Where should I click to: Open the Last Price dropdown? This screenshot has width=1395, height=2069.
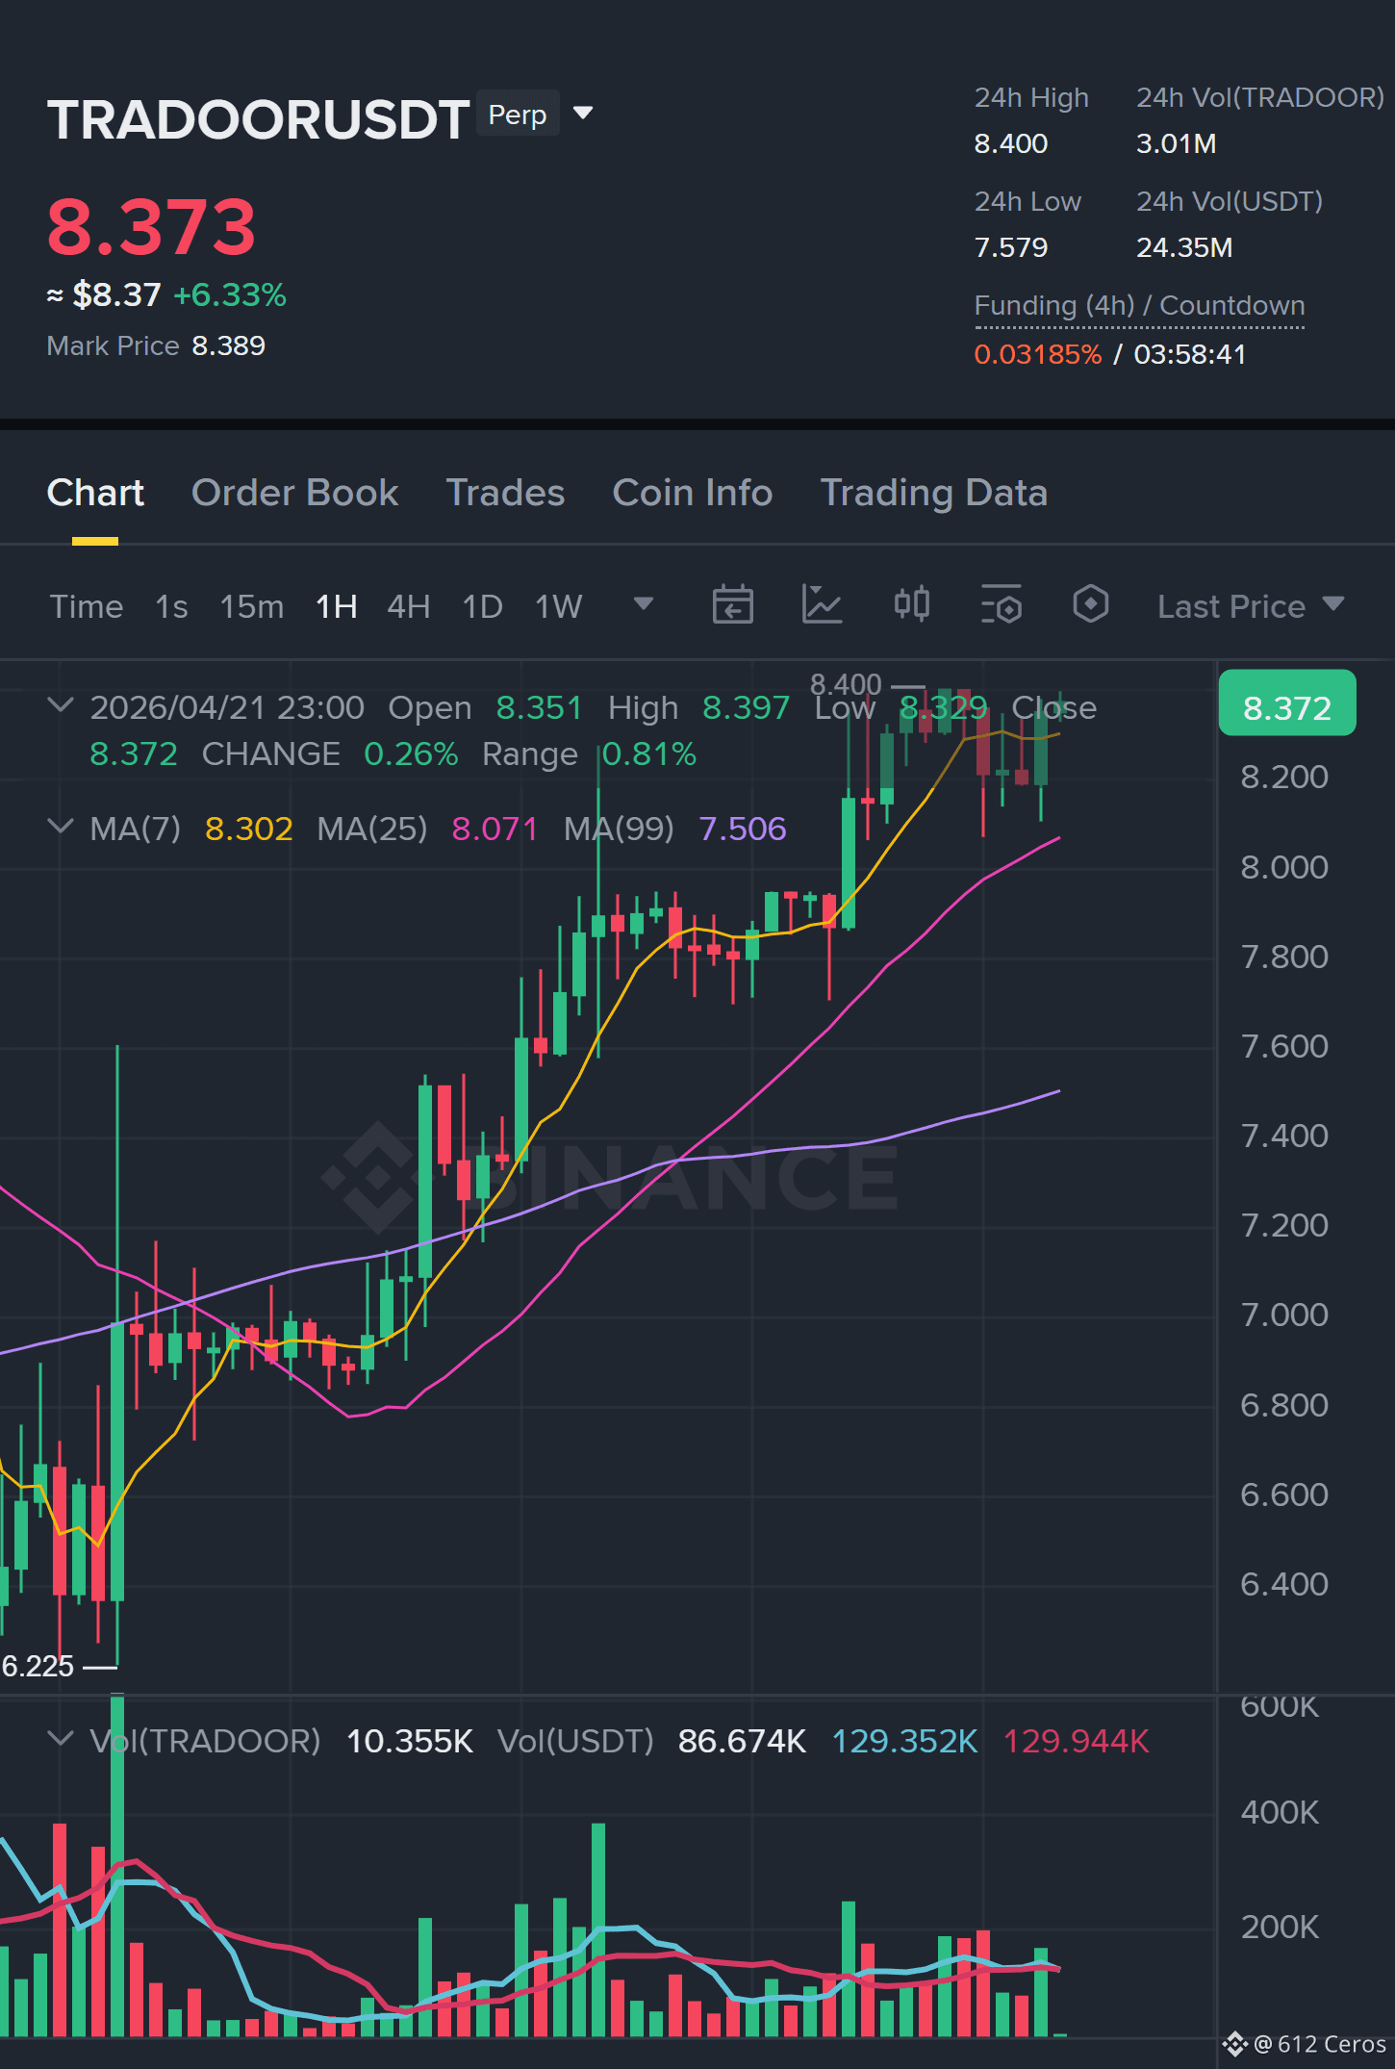pos(1251,606)
